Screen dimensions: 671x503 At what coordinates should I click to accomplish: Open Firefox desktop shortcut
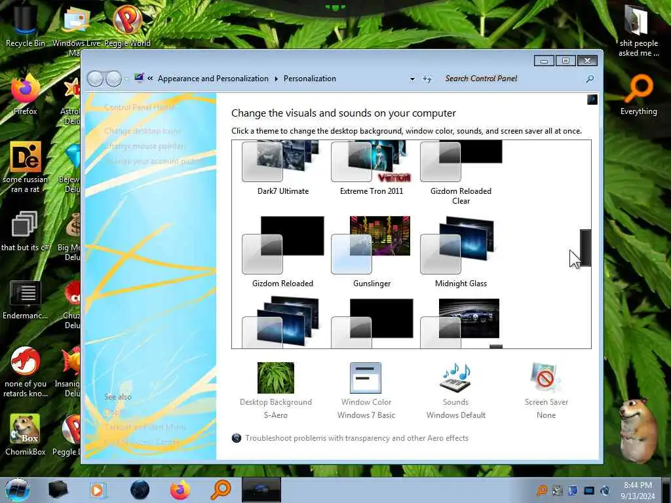pos(26,95)
